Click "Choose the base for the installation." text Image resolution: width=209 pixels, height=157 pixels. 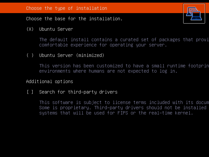click(x=74, y=19)
